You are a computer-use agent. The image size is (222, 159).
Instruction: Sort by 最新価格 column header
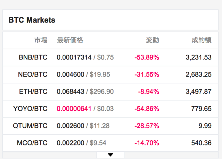[70, 40]
